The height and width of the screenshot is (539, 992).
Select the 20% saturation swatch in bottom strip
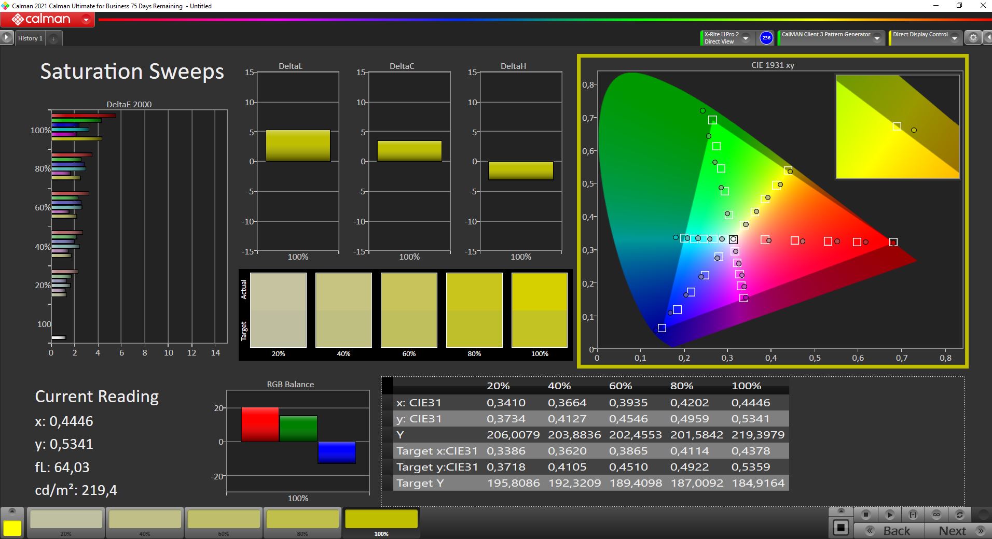tap(66, 520)
